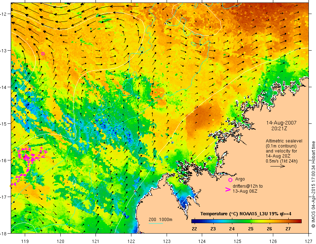Click the magenta drifters legend arrowhead
316x244 pixels.
[x=228, y=189]
